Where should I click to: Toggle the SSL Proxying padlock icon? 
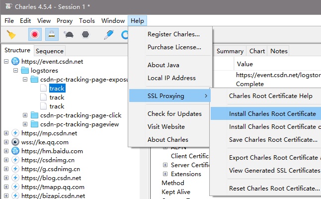point(52,34)
